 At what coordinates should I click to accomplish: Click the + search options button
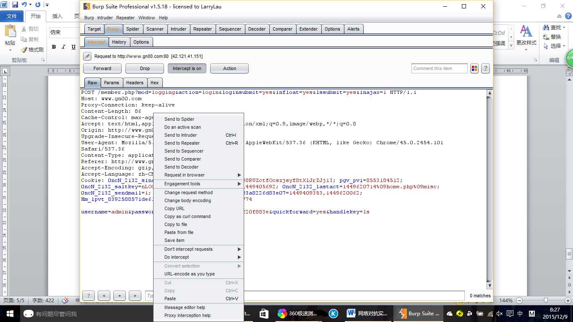coord(120,296)
